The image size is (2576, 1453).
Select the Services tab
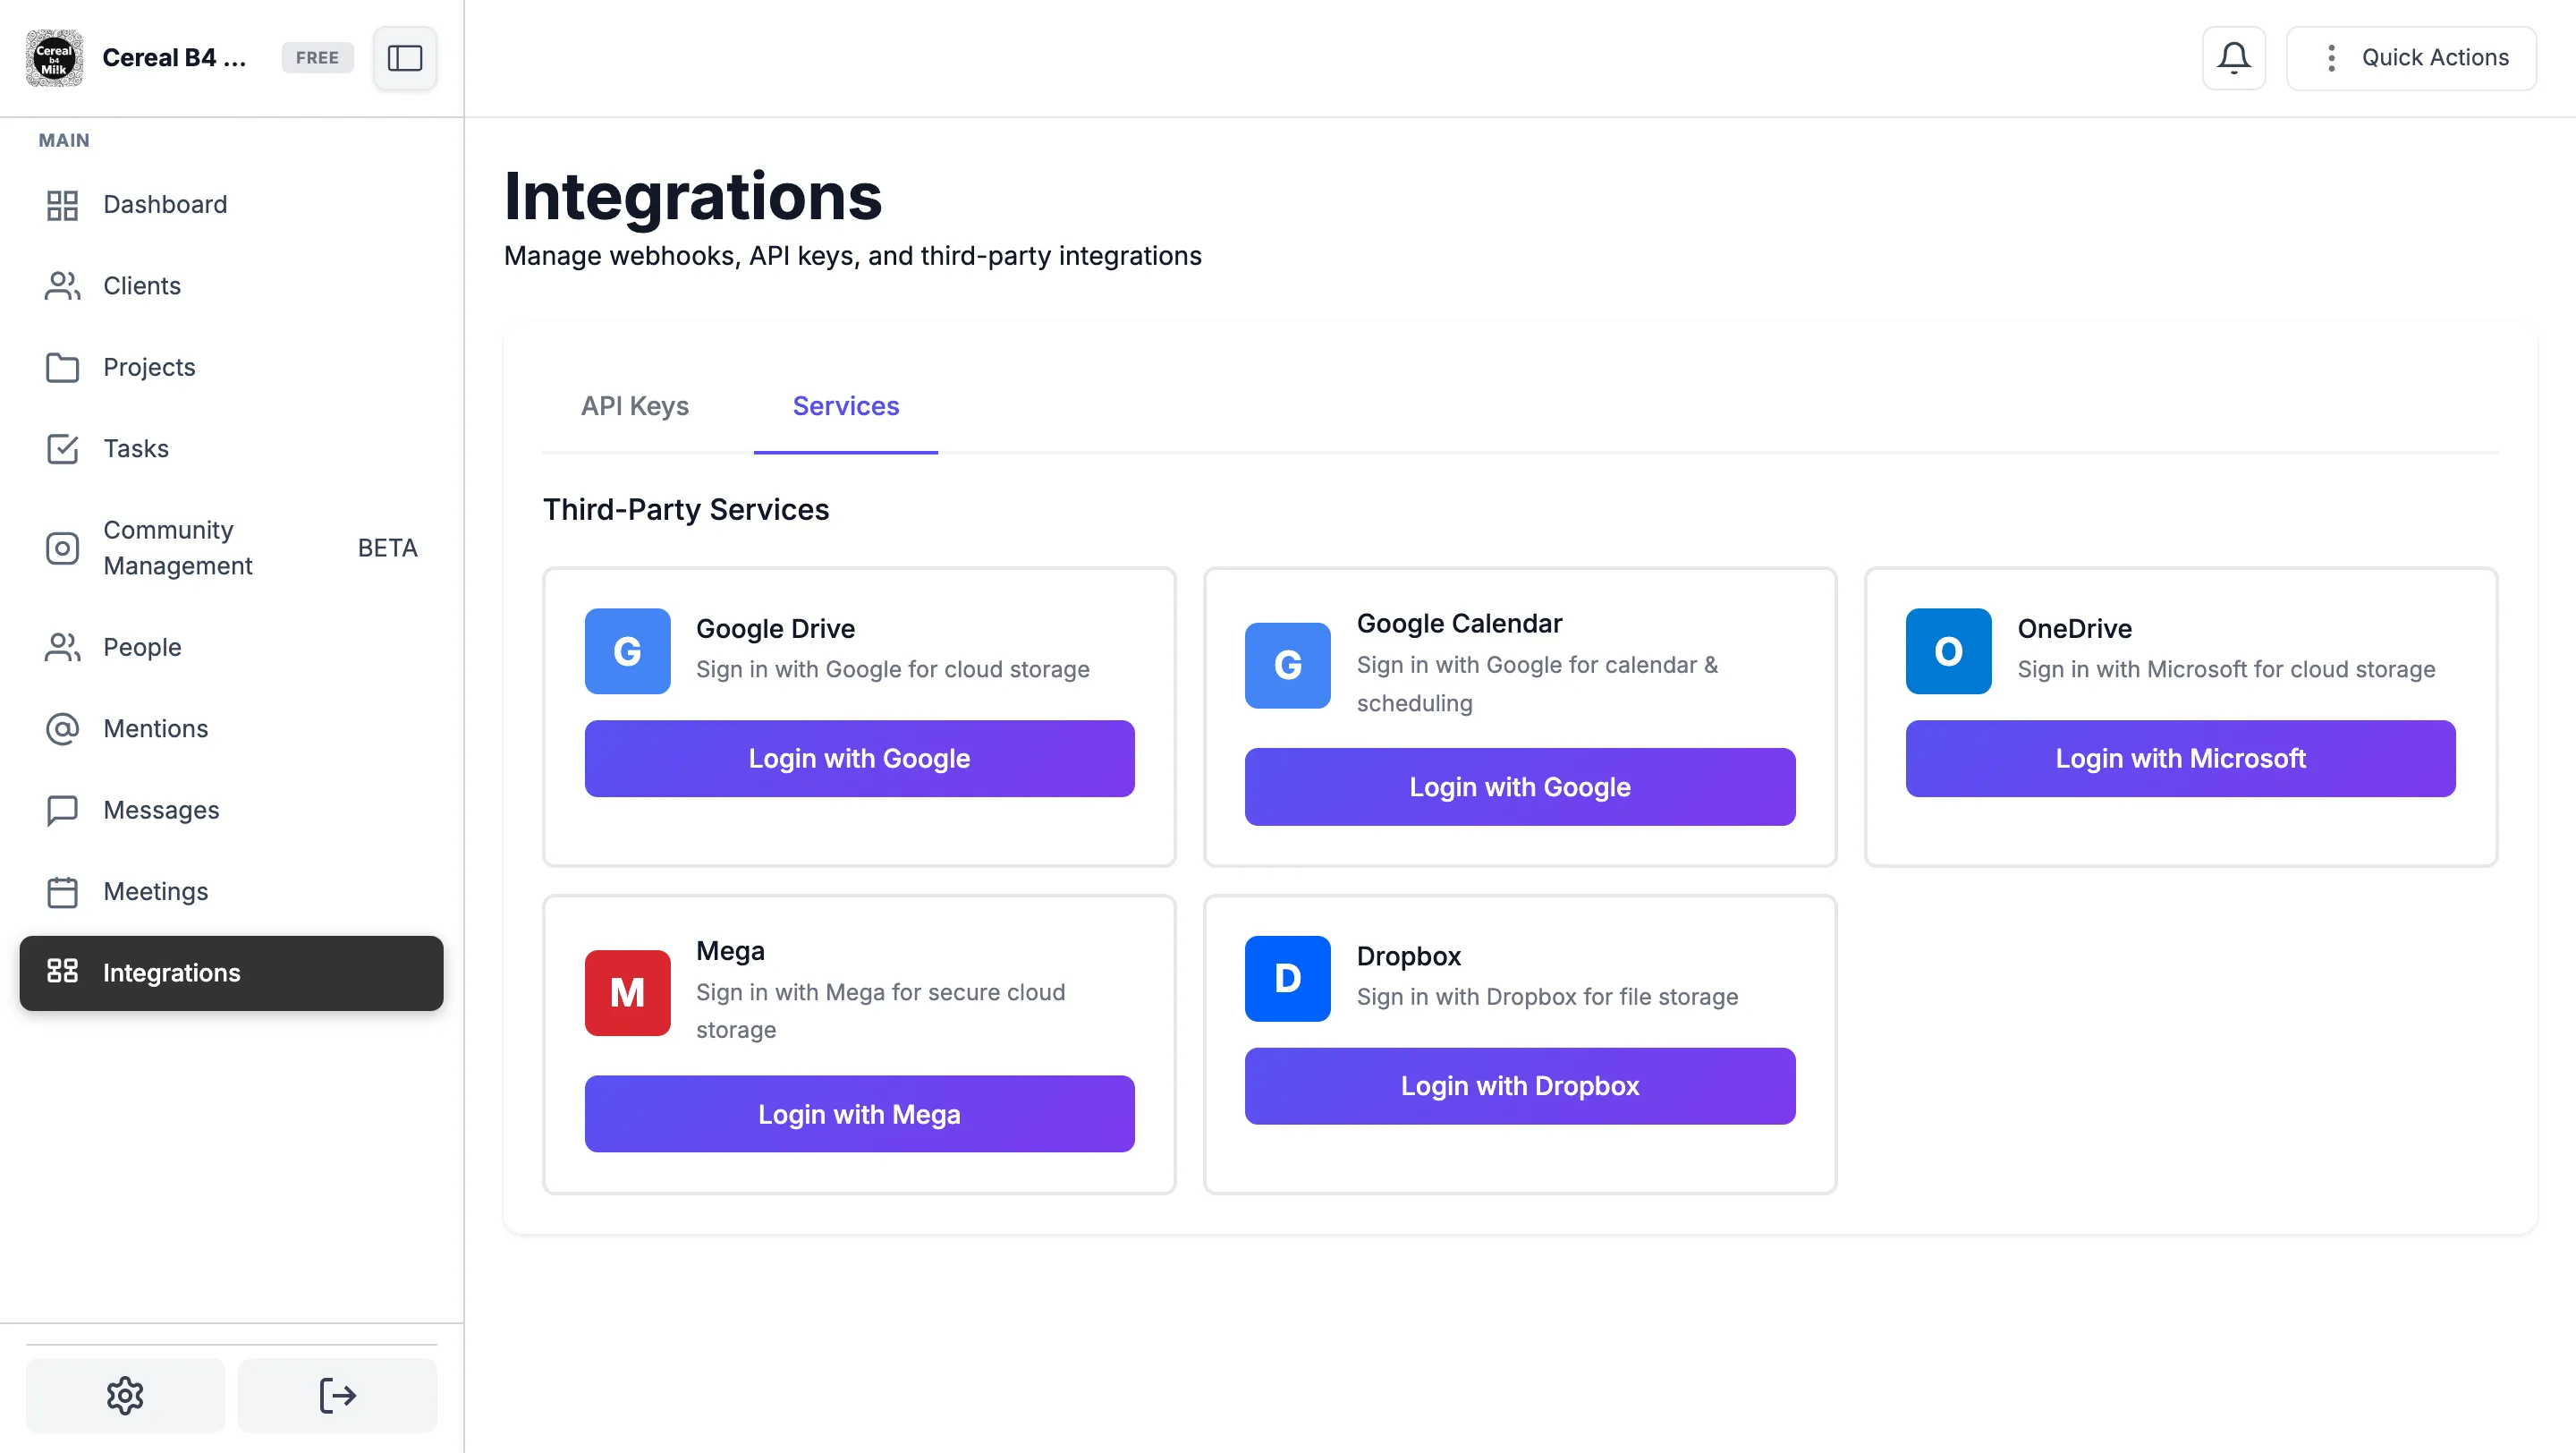click(845, 406)
